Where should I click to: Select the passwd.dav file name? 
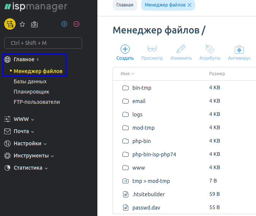146,208
